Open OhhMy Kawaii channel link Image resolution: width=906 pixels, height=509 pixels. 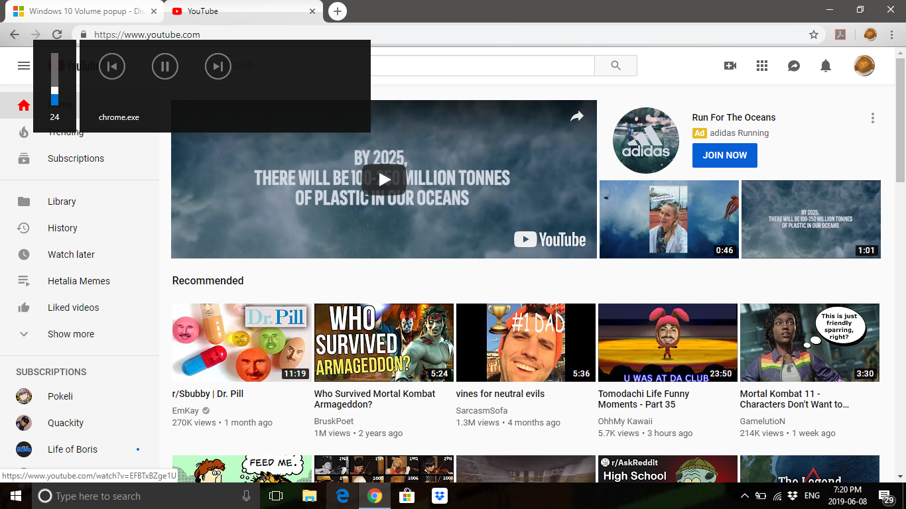pos(625,422)
